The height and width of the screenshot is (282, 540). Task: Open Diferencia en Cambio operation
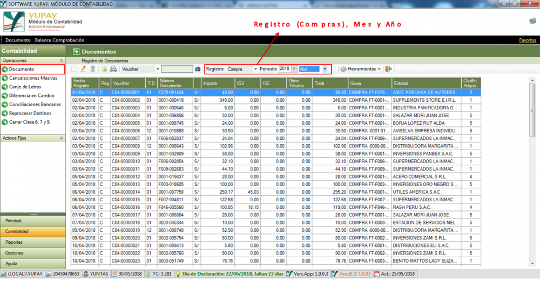[x=32, y=96]
